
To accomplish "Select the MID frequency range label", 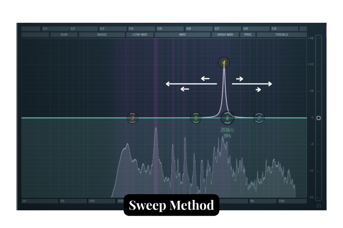I will [x=183, y=35].
